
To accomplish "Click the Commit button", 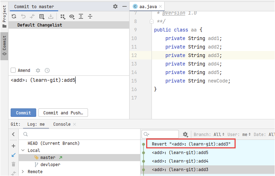I will (x=23, y=113).
